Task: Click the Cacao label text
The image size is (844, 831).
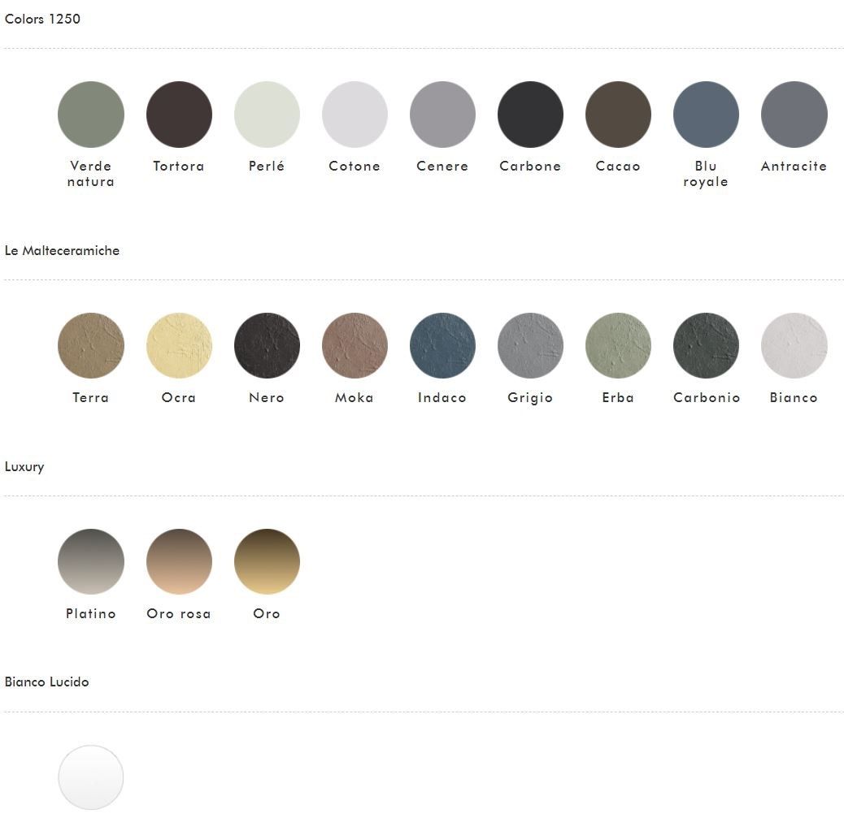Action: coord(618,167)
